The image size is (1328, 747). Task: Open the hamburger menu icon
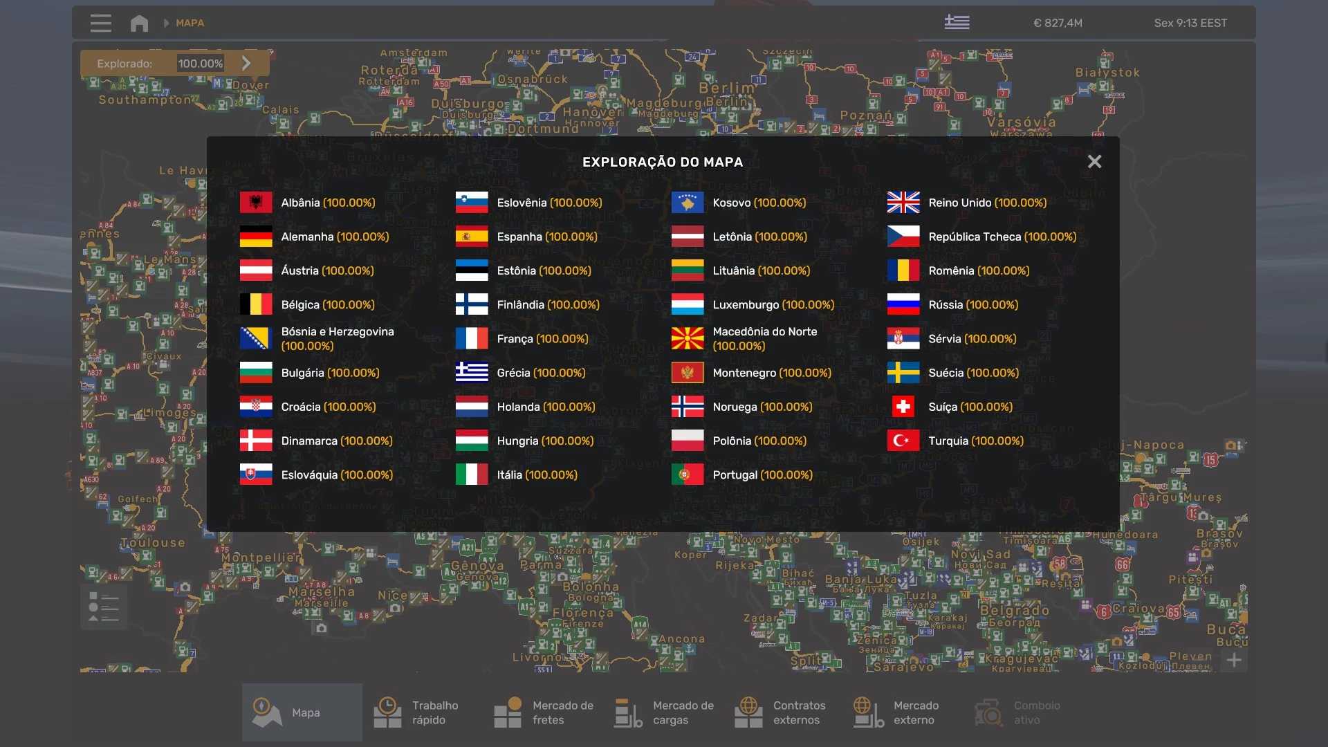coord(100,23)
